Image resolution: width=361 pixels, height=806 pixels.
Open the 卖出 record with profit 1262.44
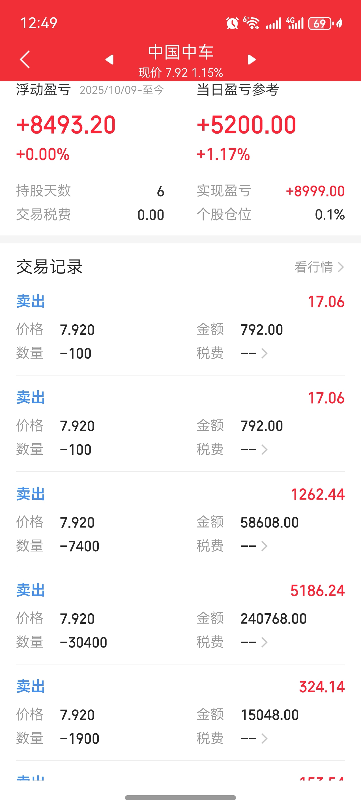(x=180, y=520)
